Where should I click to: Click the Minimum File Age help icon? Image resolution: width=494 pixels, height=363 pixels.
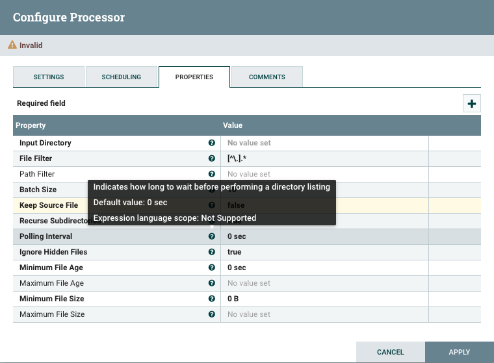pyautogui.click(x=211, y=268)
